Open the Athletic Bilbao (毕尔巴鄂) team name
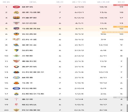Screen dimensions: 128x112 (29, 23)
